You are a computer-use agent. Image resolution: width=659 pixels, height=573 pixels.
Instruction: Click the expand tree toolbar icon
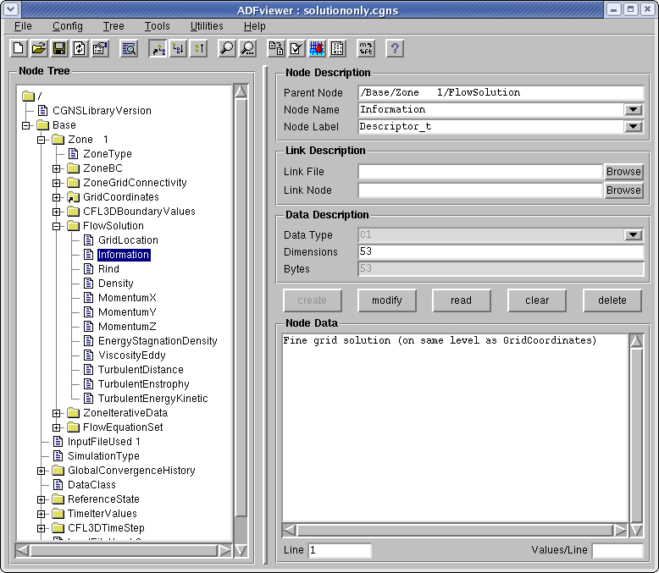[179, 49]
